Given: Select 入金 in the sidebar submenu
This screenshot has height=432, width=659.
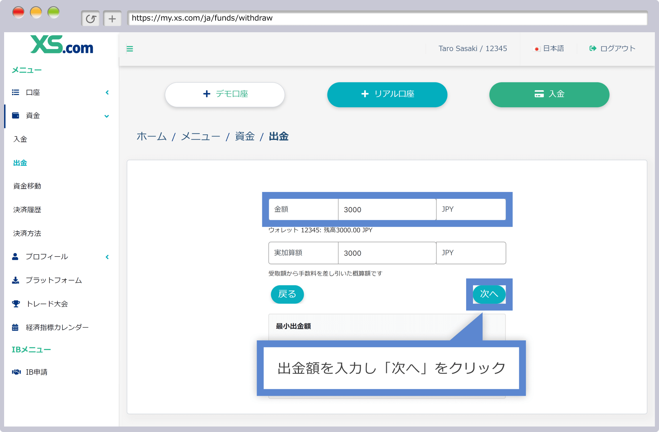Looking at the screenshot, I should click(x=20, y=139).
